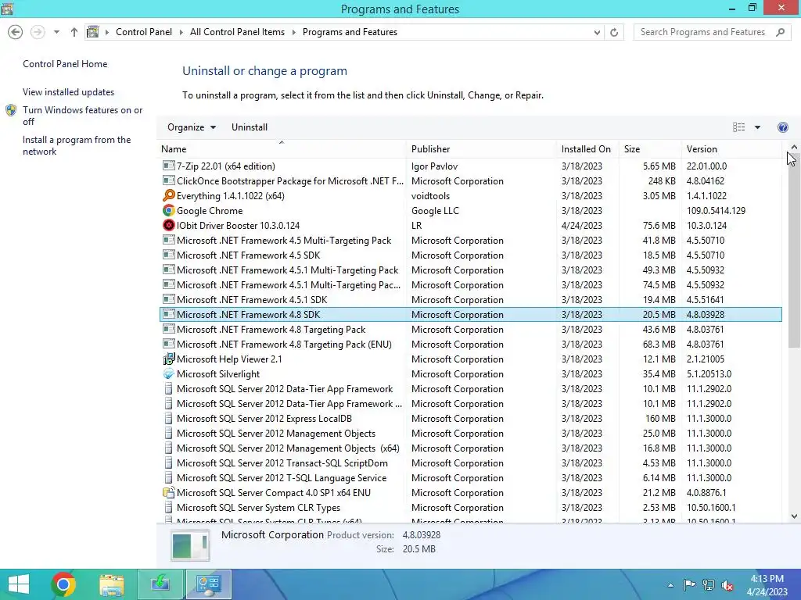Click the scrollbar down arrow
Image resolution: width=801 pixels, height=600 pixels.
tap(794, 516)
